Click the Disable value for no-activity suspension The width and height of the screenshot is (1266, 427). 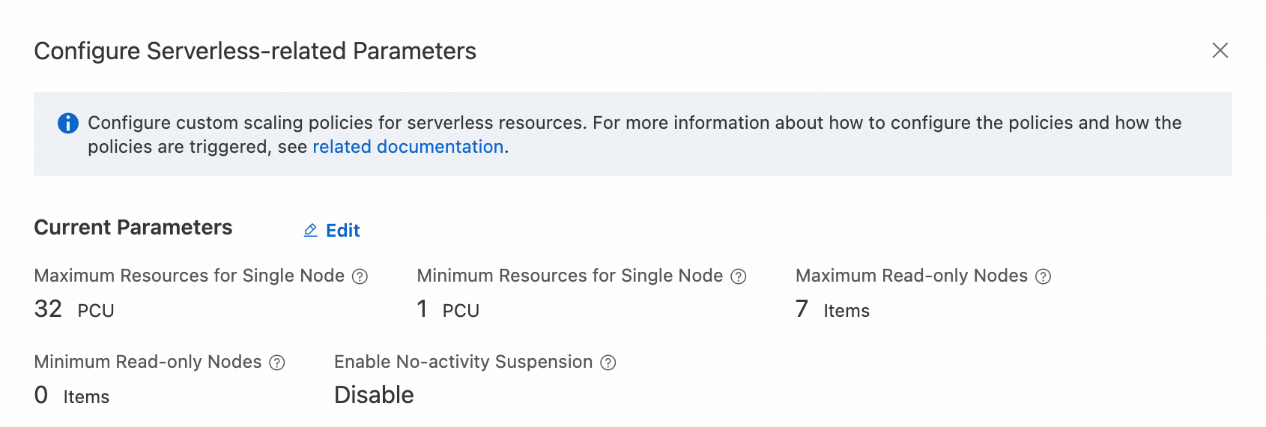374,395
